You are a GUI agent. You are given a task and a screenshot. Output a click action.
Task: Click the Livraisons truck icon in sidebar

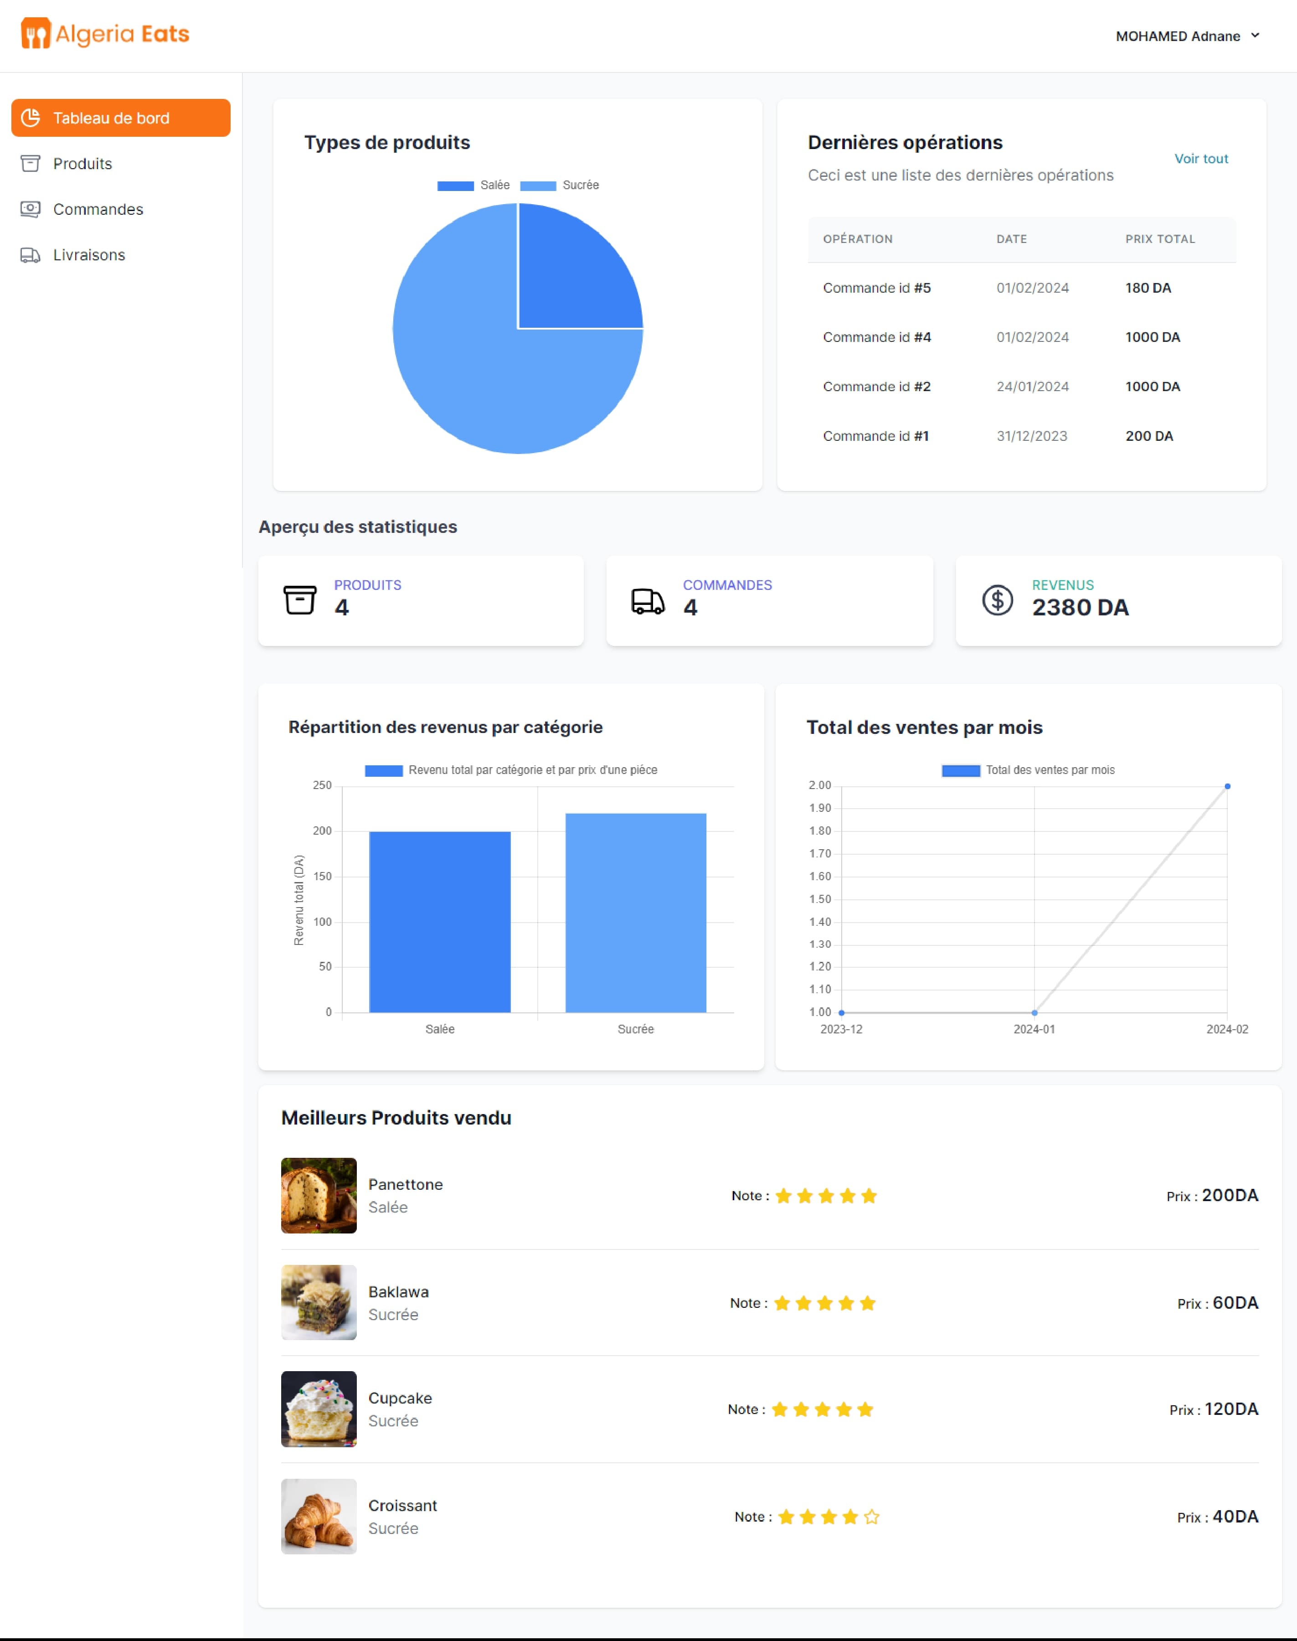pos(31,255)
